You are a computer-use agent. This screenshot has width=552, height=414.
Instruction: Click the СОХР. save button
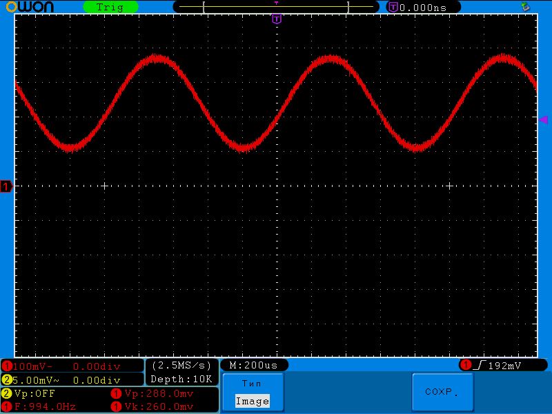tap(442, 392)
